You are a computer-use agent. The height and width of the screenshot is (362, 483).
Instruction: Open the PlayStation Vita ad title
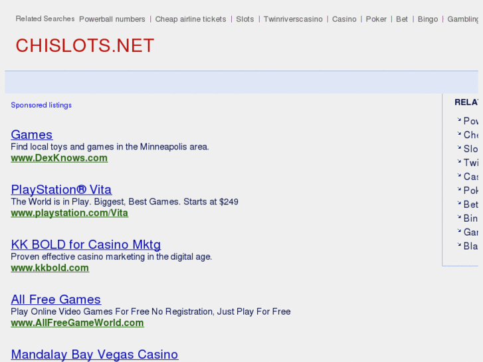[x=61, y=189]
